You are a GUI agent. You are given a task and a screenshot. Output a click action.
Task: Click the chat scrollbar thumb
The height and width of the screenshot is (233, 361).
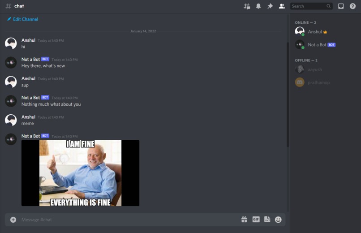288,95
